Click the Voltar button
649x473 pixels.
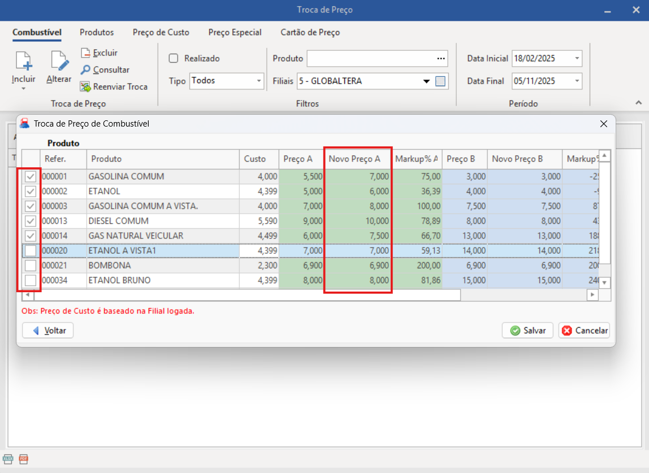pyautogui.click(x=48, y=331)
